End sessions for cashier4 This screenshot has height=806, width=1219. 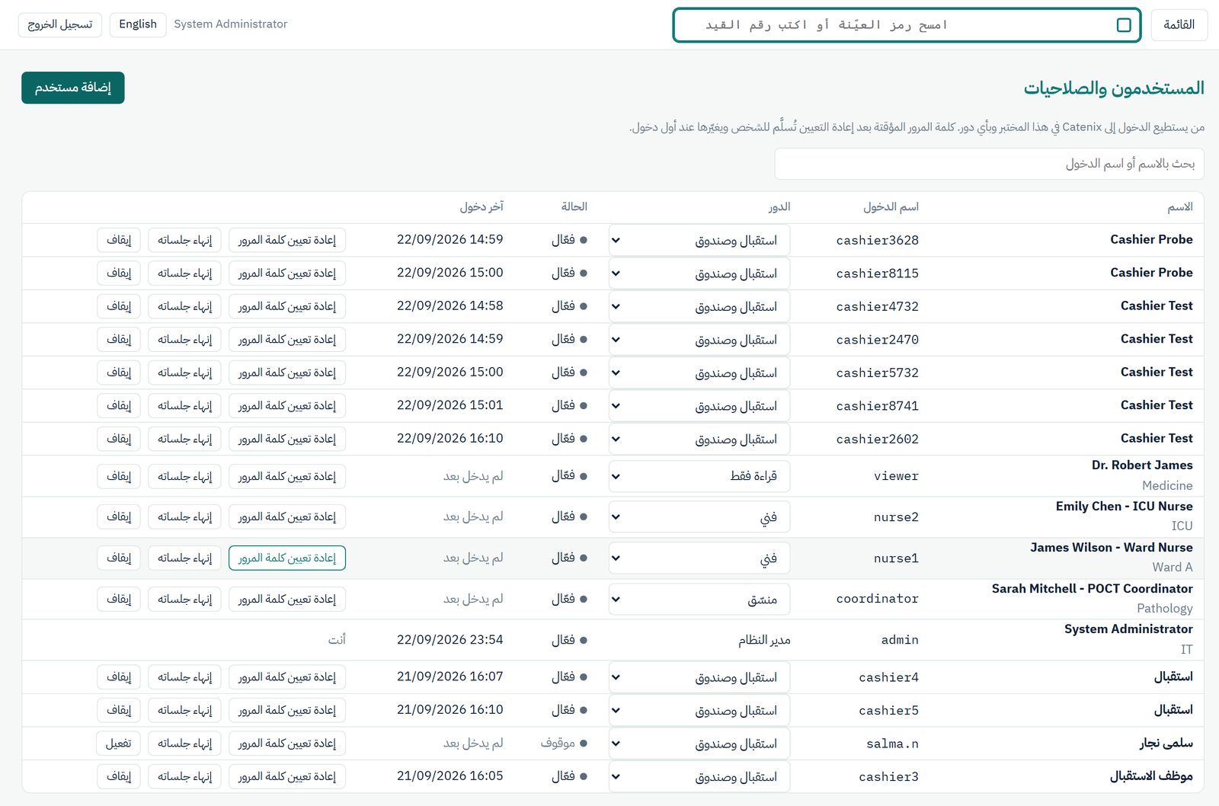coord(185,677)
